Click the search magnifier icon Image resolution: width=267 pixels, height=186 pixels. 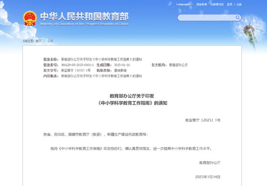coord(238,18)
